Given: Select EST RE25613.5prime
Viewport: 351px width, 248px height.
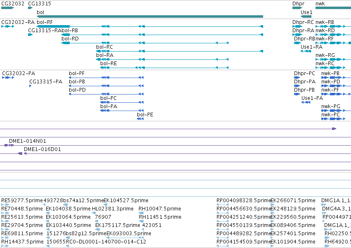Looking at the screenshot, I should (x=22, y=217).
